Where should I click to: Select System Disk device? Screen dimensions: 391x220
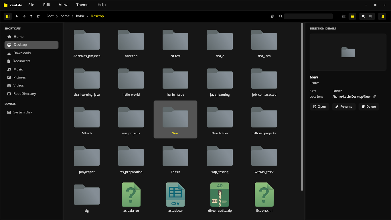click(31, 112)
